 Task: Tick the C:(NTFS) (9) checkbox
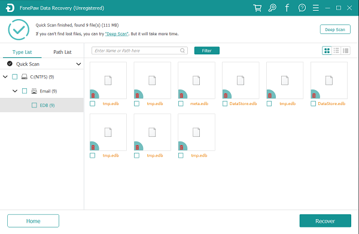click(x=14, y=77)
